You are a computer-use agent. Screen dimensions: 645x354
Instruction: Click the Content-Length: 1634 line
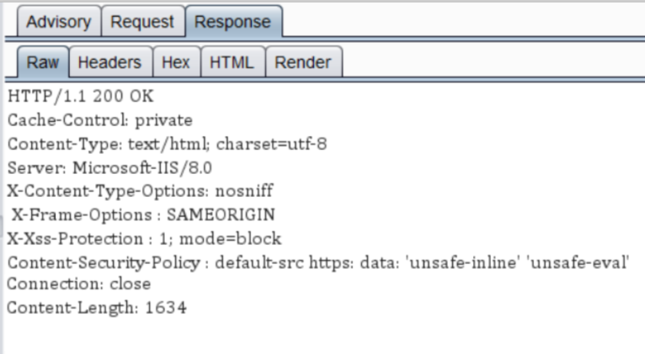96,308
